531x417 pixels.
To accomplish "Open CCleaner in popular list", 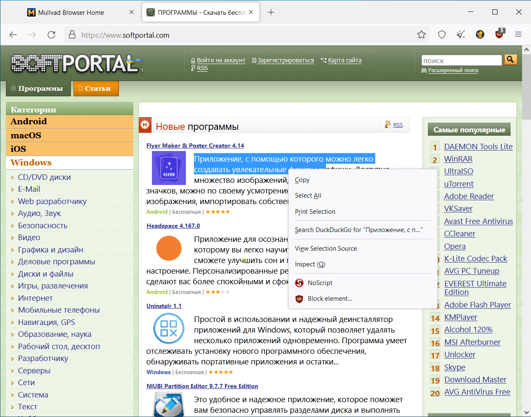I will point(460,234).
